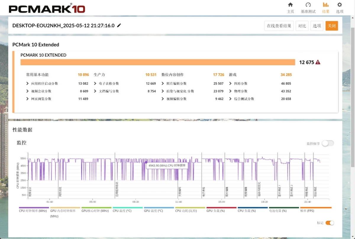Close the result with 关闭 button
Viewport: 355px width, 239px height.
tap(332, 26)
